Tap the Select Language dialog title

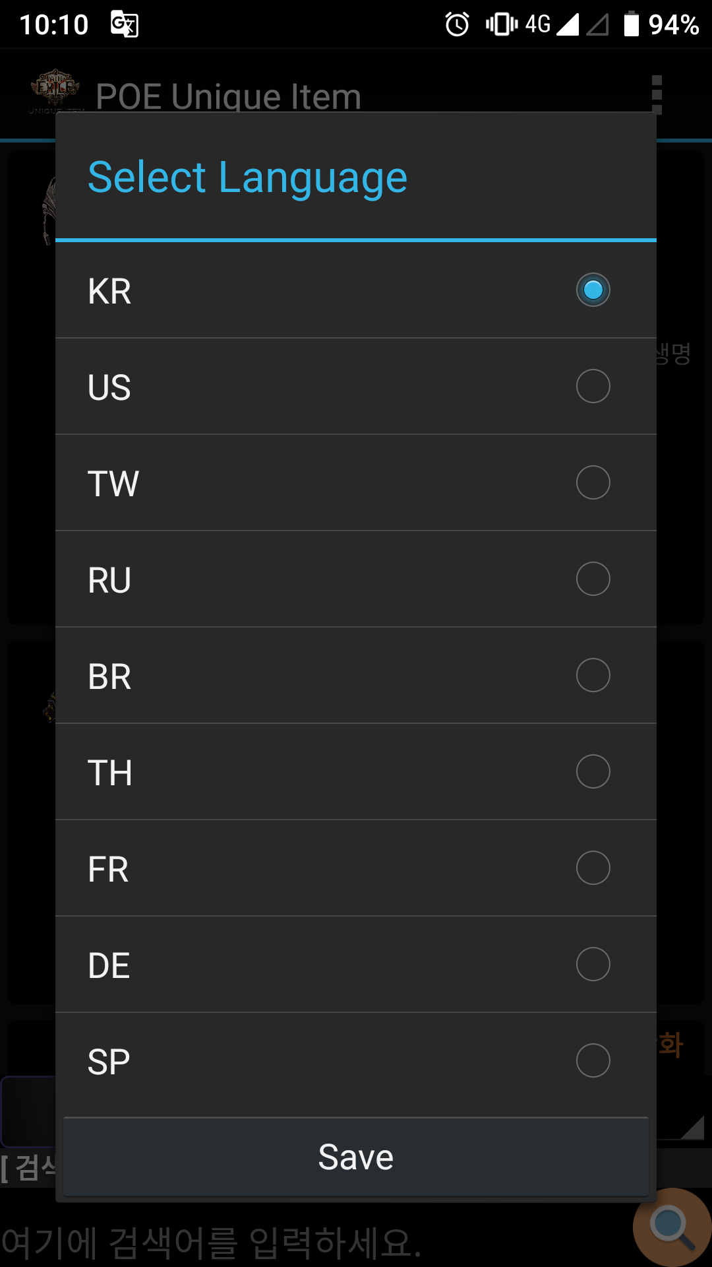point(248,177)
